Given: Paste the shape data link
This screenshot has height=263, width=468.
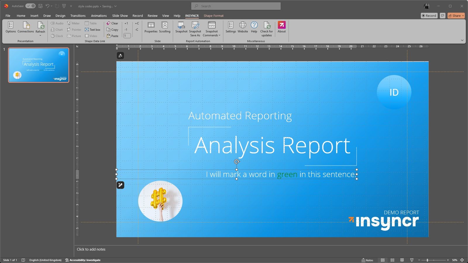Looking at the screenshot, I should (112, 36).
